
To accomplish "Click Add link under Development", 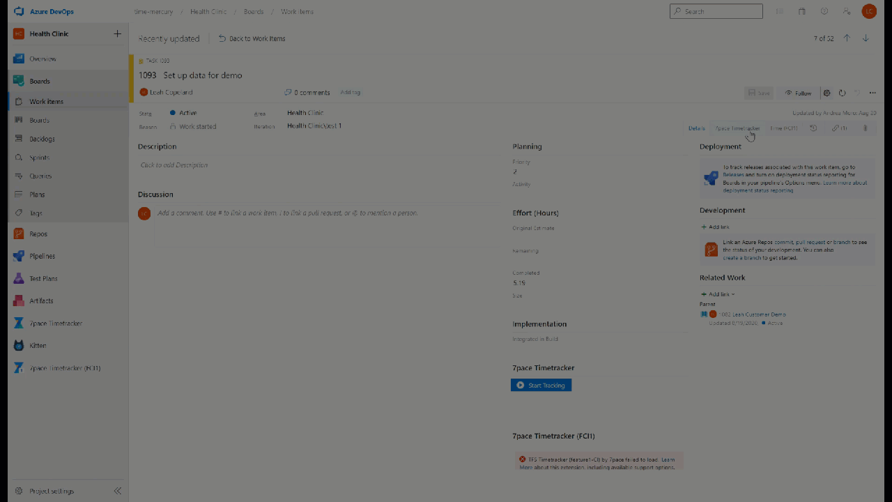I will pos(716,227).
